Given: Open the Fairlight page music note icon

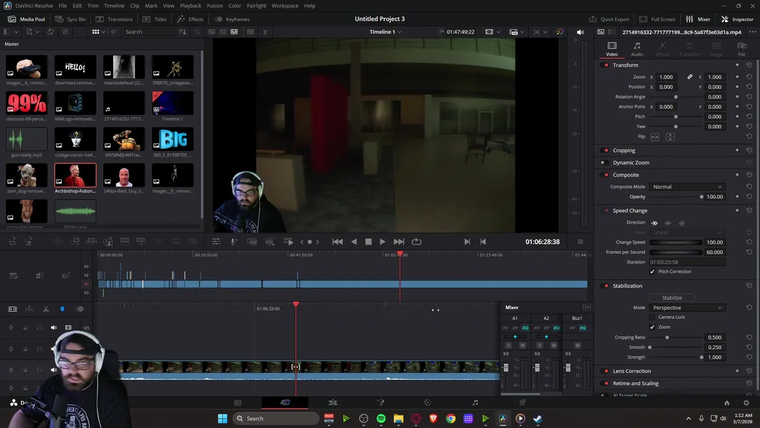Looking at the screenshot, I should 475,402.
